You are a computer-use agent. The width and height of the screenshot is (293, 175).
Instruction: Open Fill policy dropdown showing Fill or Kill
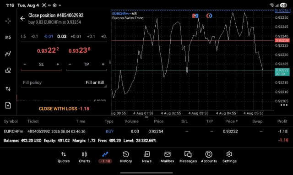pos(64,82)
